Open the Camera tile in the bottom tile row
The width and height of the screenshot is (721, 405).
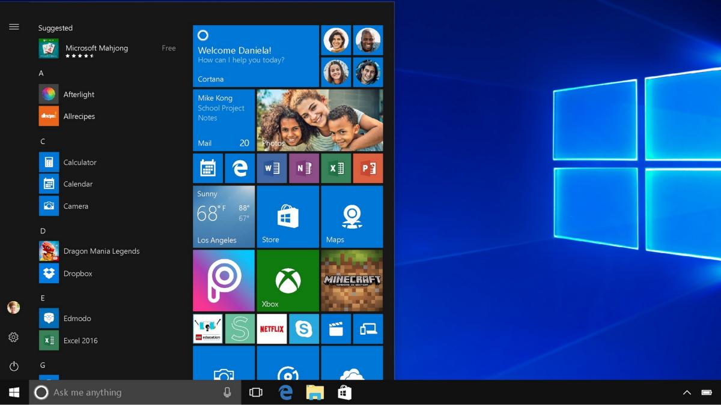tap(224, 363)
